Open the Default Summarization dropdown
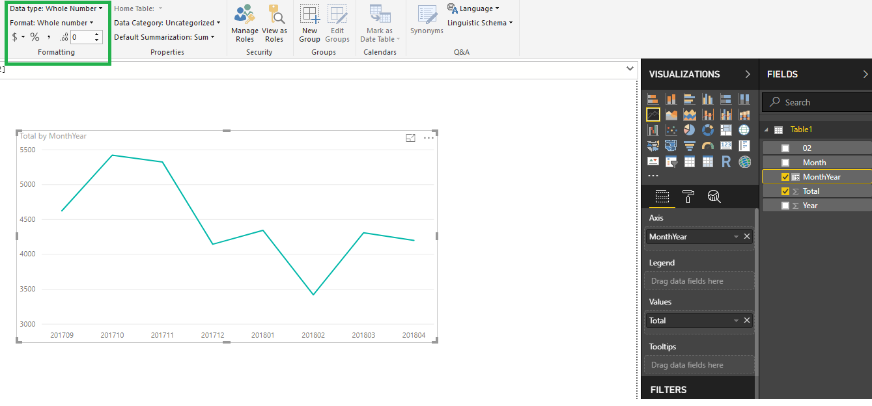The width and height of the screenshot is (872, 406). coord(165,37)
